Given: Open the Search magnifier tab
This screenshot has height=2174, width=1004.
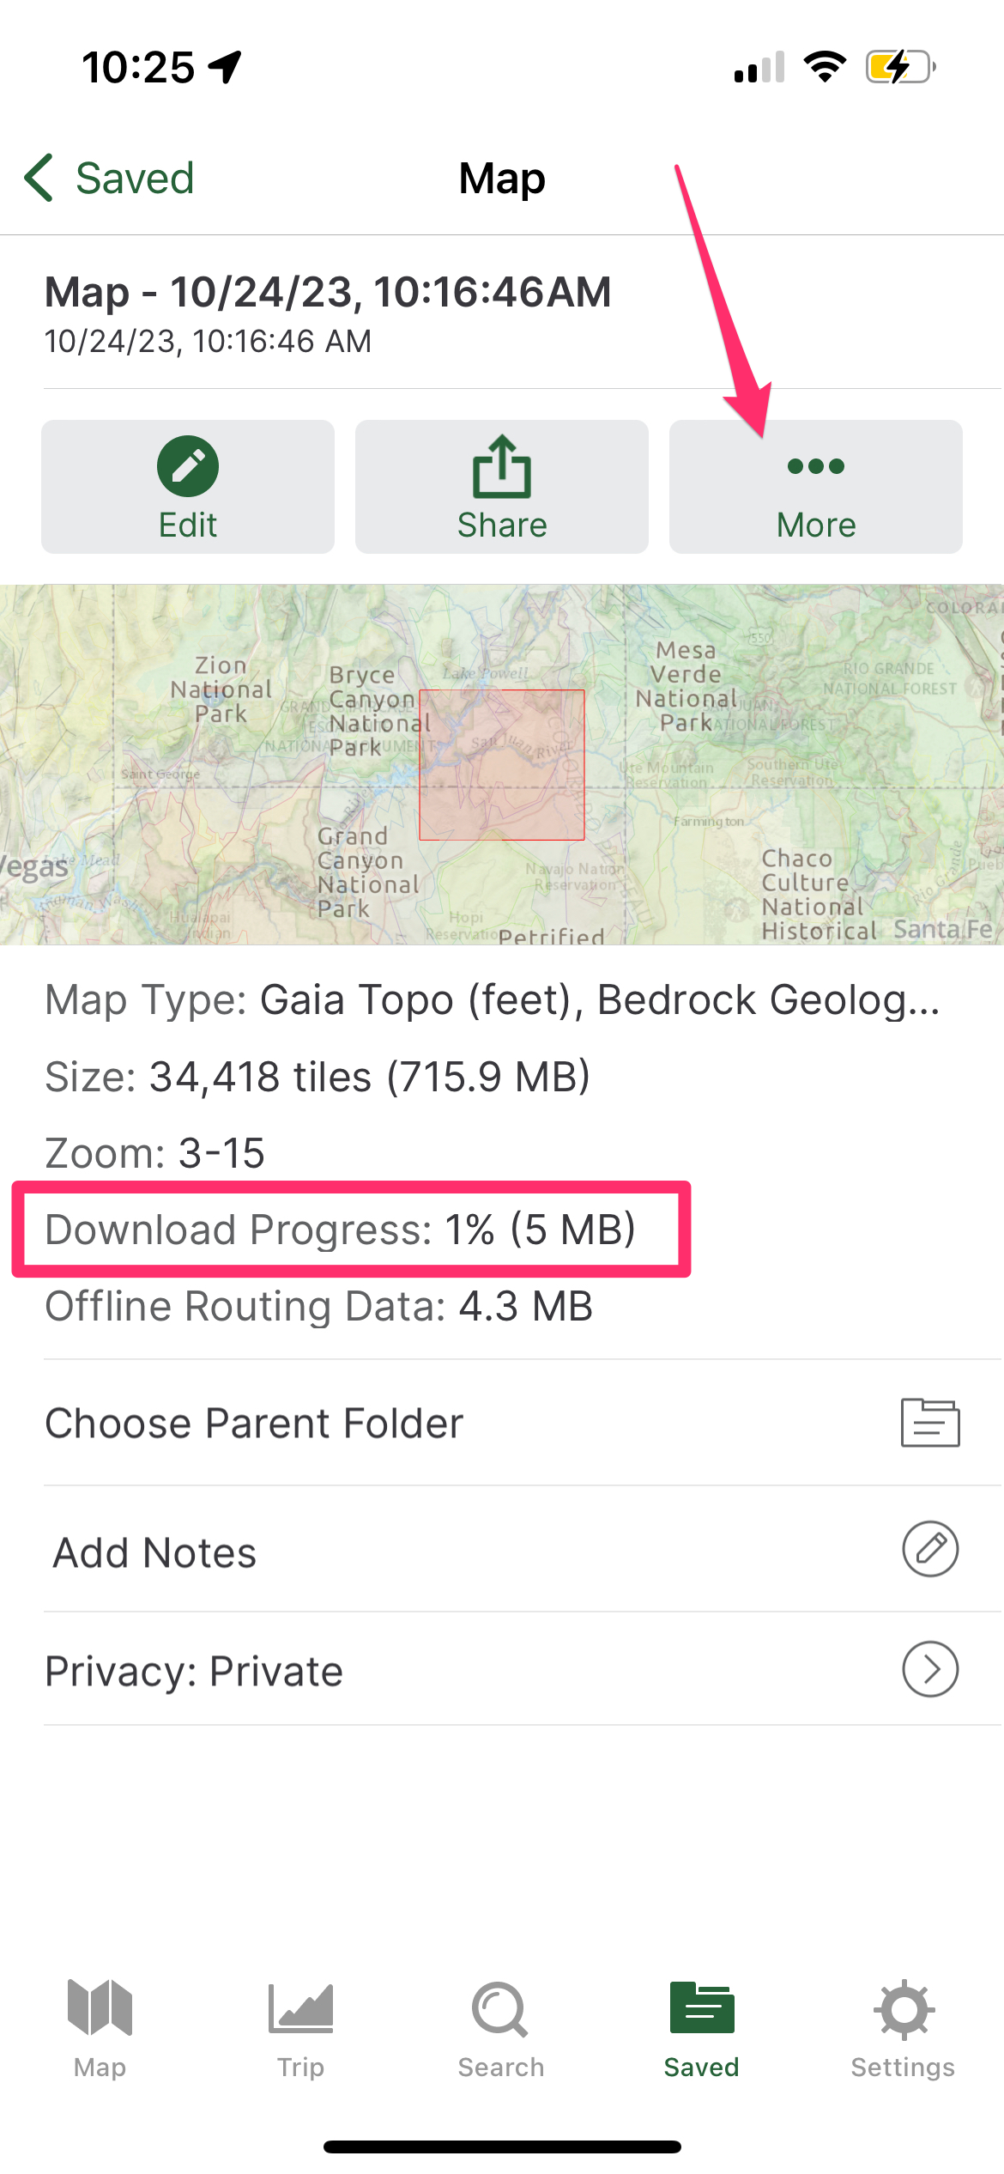Looking at the screenshot, I should coord(500,2009).
